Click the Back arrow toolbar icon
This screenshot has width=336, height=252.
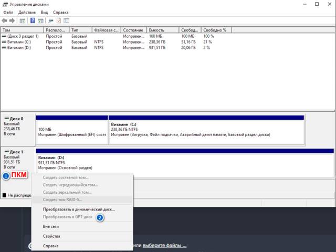tap(5, 20)
